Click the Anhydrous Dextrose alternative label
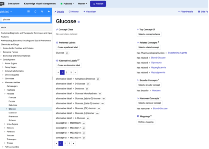Image resolution: width=209 pixels, height=149 pixels. click(85, 79)
